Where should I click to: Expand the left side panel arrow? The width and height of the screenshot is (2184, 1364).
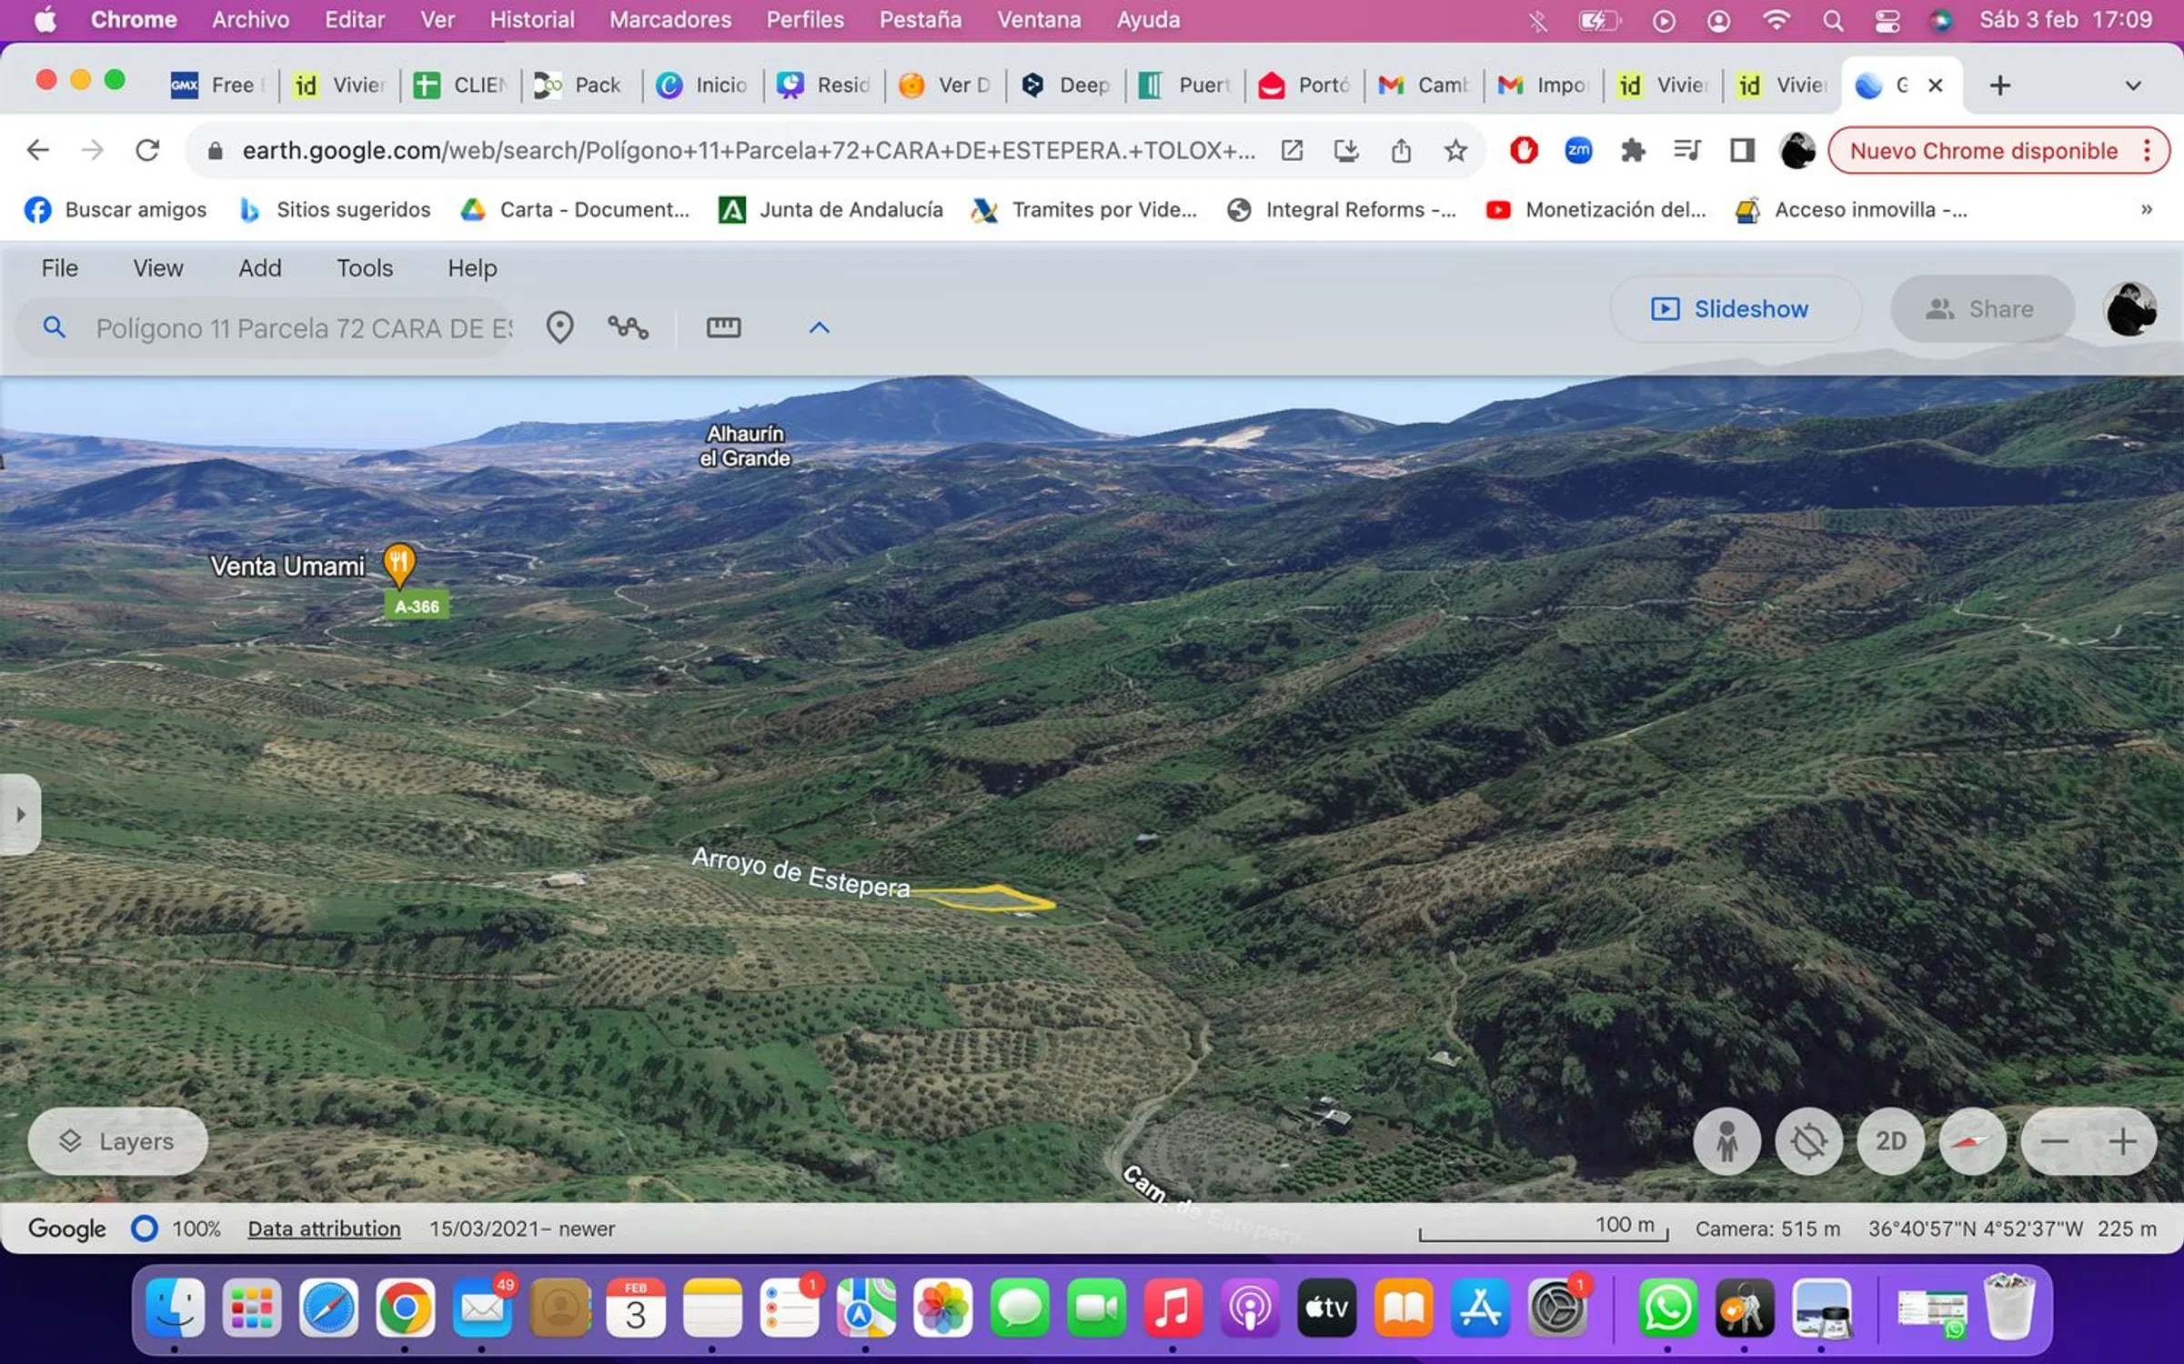[20, 814]
